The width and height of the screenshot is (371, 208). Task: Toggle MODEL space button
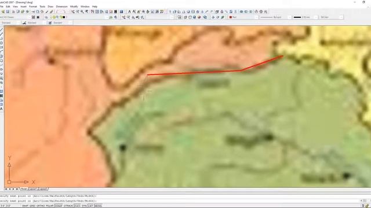98,206
